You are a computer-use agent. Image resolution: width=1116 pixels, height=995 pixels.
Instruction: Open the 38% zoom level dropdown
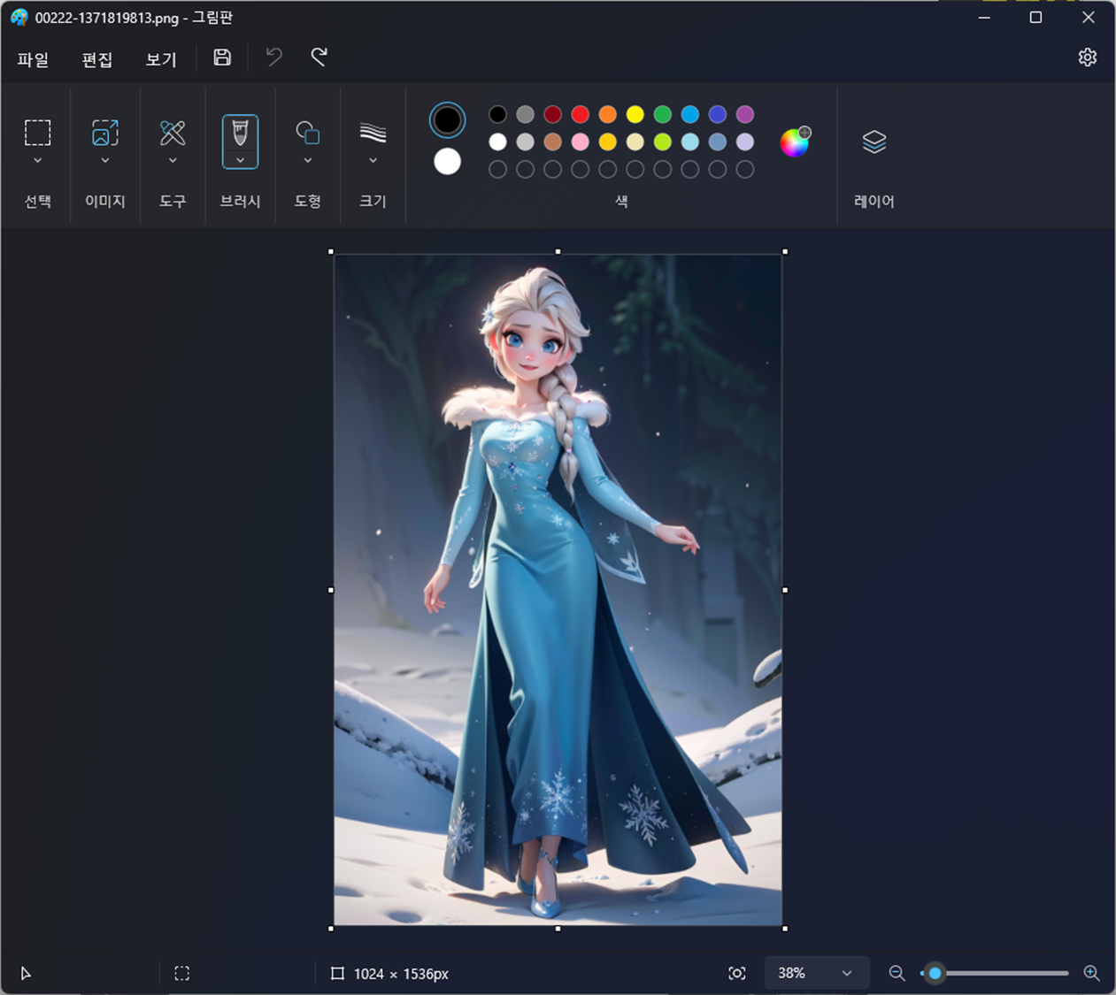(x=816, y=974)
